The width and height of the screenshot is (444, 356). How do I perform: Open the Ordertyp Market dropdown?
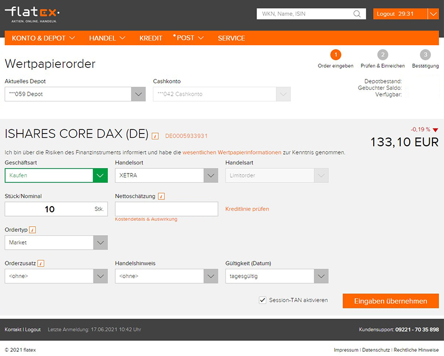(x=56, y=242)
